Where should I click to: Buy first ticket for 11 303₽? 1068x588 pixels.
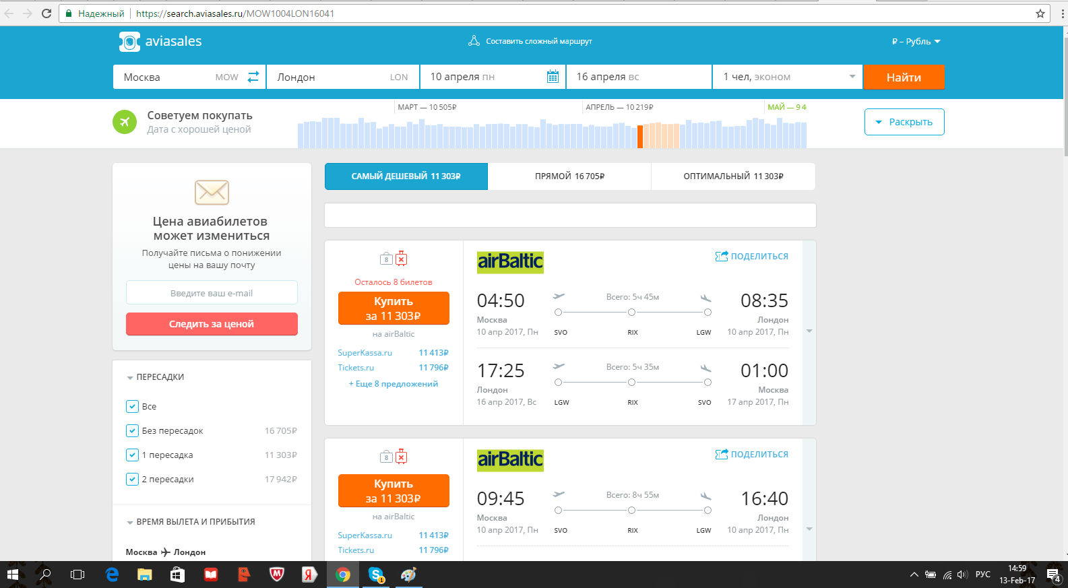click(x=394, y=308)
